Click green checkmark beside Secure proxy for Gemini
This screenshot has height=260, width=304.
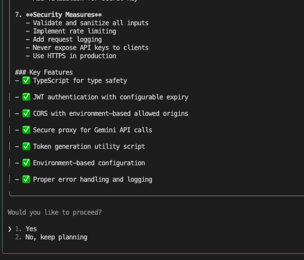(x=26, y=130)
